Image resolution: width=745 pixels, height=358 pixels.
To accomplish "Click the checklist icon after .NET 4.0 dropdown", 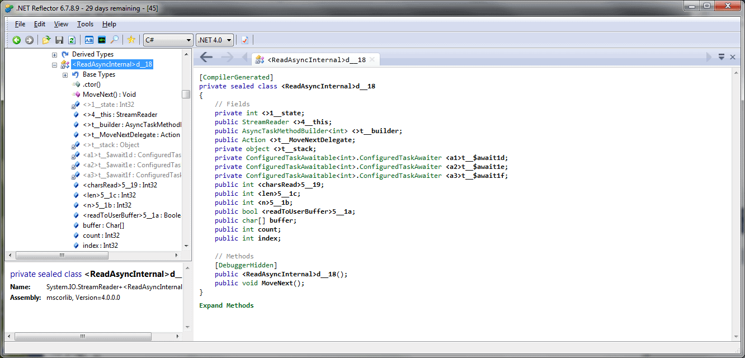I will click(x=245, y=40).
